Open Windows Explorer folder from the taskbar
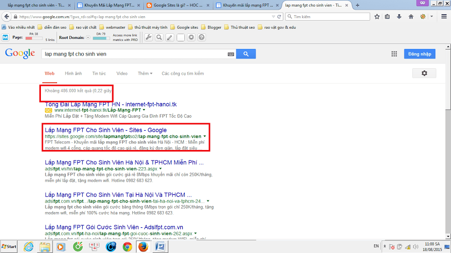This screenshot has width=451, height=253. tap(44, 246)
